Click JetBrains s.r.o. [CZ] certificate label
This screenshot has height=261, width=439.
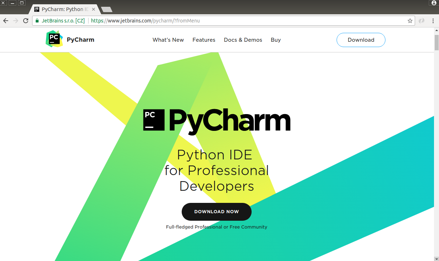pos(63,21)
